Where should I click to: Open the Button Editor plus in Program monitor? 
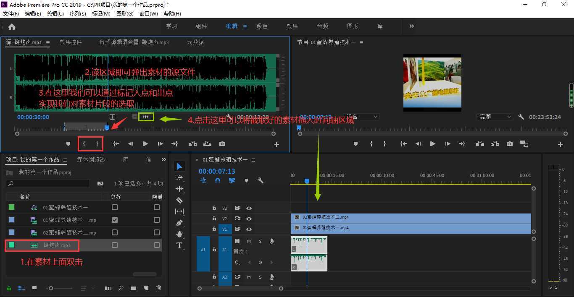point(560,144)
